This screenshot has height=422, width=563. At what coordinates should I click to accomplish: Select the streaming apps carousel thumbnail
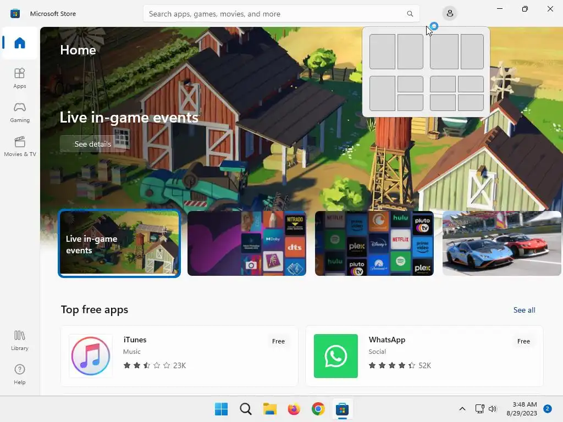[x=374, y=243]
